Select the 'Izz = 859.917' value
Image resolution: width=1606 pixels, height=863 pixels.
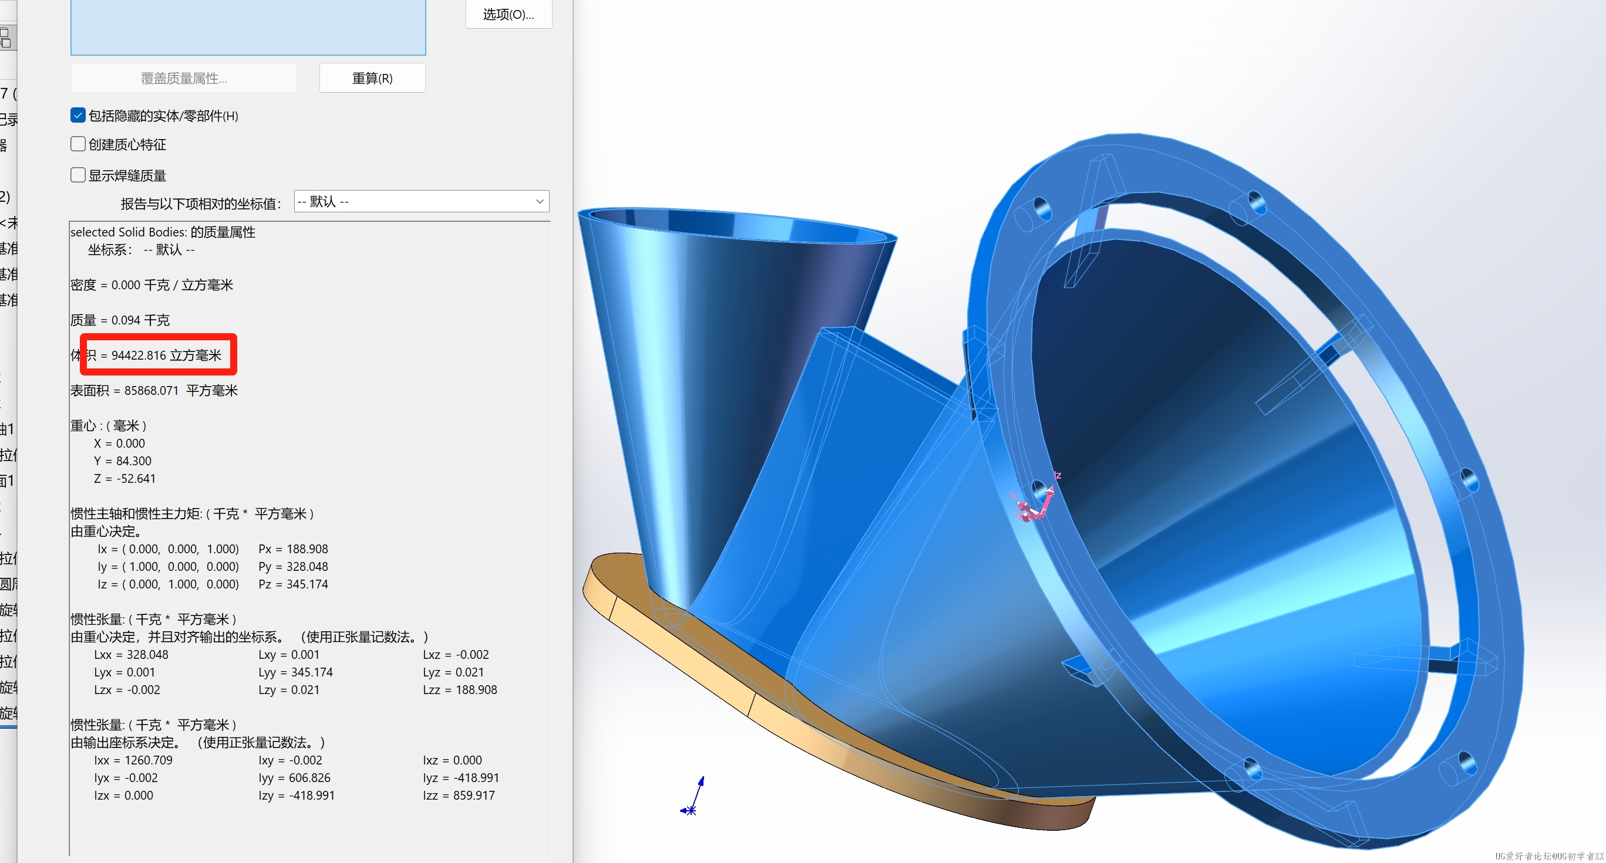tap(458, 795)
